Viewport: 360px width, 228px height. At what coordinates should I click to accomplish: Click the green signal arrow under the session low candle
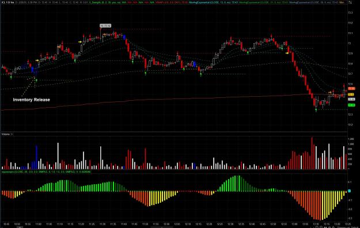click(x=316, y=111)
